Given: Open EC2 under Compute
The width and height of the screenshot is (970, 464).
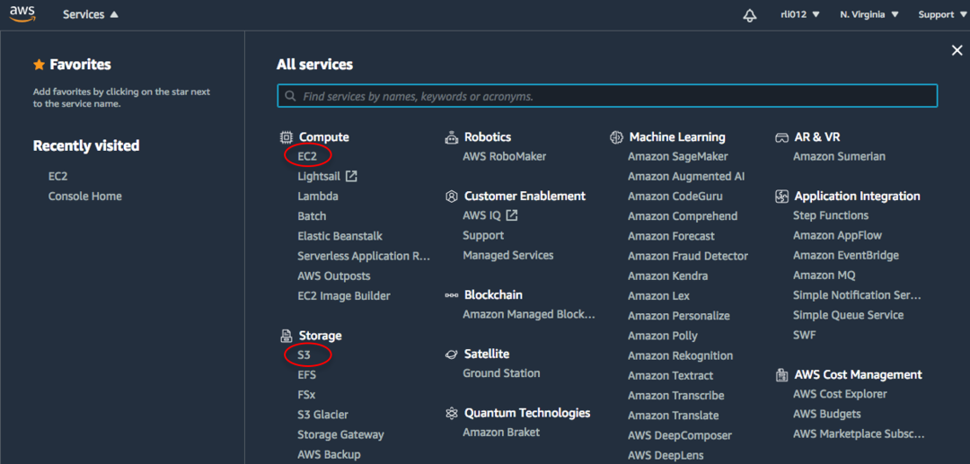Looking at the screenshot, I should pos(307,156).
